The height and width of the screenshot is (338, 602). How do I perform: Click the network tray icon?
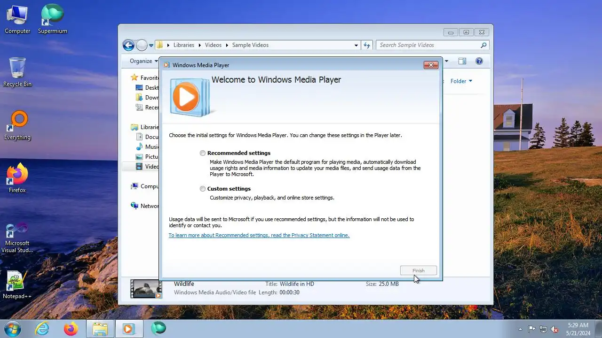(x=543, y=329)
